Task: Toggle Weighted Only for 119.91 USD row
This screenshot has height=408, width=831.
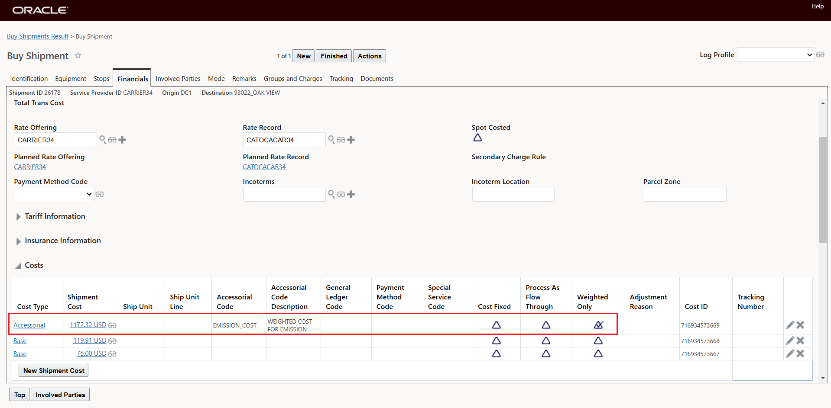Action: tap(598, 341)
